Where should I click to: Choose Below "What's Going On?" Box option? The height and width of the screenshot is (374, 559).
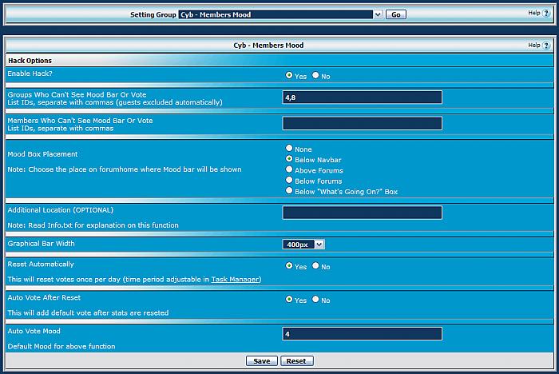[x=289, y=191]
